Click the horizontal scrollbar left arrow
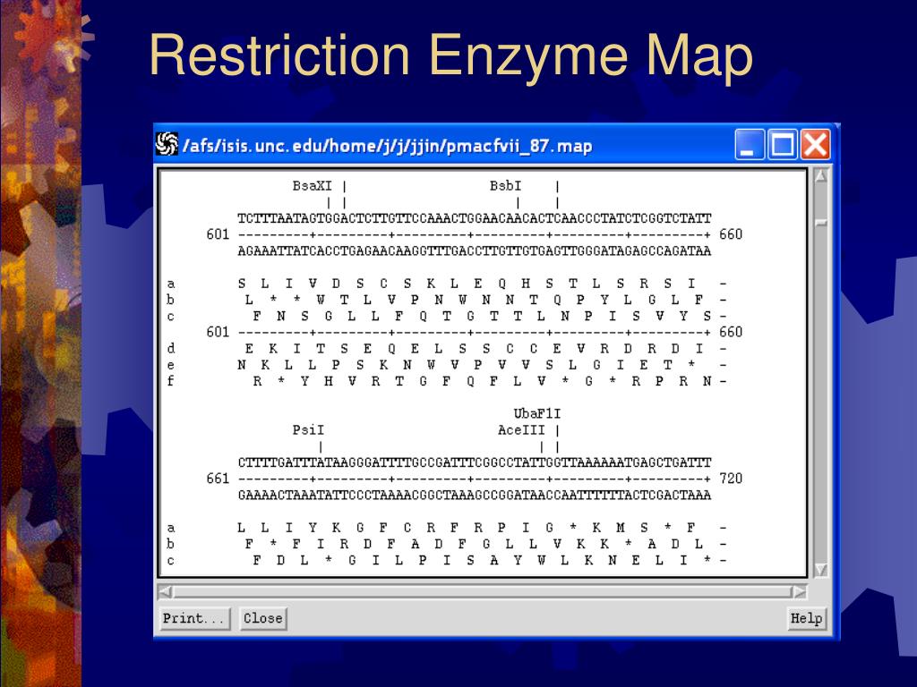 [166, 592]
